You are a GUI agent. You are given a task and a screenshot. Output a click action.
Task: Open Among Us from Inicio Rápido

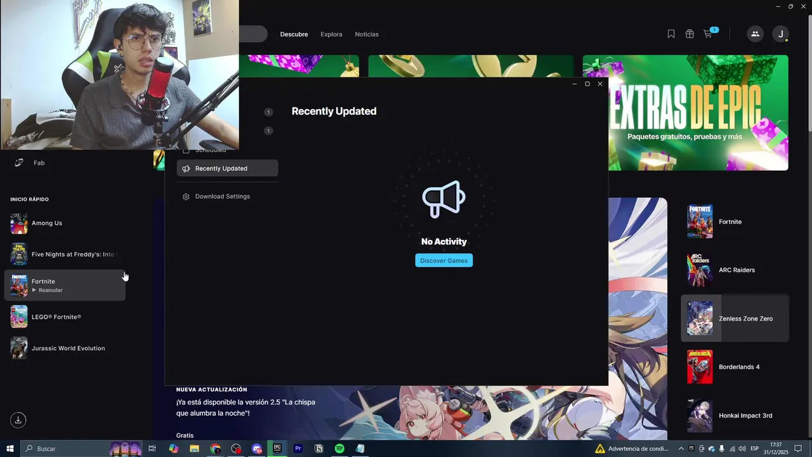65,223
